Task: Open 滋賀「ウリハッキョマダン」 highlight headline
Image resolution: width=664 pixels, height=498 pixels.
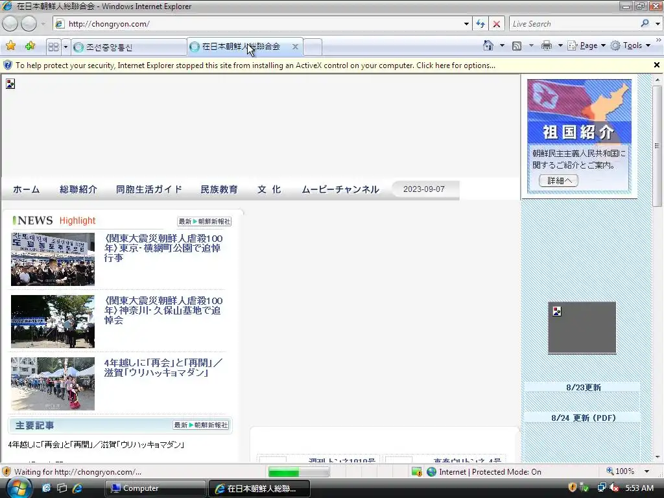Action: pyautogui.click(x=163, y=368)
